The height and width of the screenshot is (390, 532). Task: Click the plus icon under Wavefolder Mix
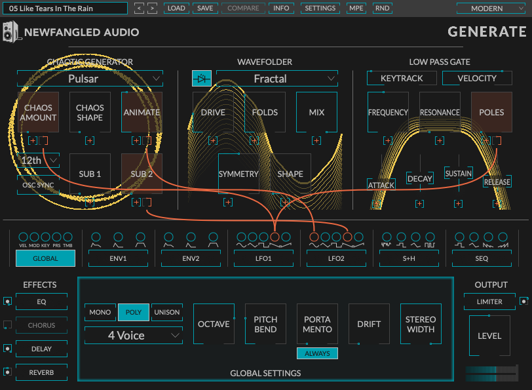(316, 140)
